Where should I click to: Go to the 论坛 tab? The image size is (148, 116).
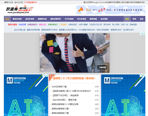tap(127, 19)
